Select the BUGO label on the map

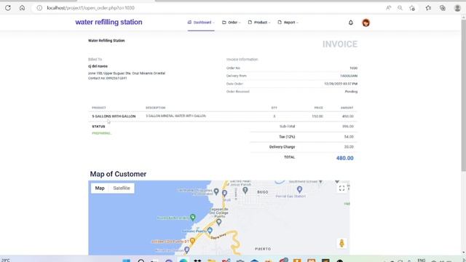(262, 192)
